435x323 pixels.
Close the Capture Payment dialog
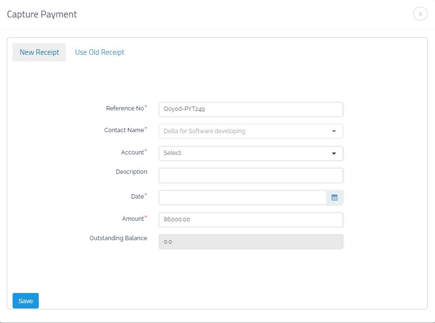(x=420, y=14)
